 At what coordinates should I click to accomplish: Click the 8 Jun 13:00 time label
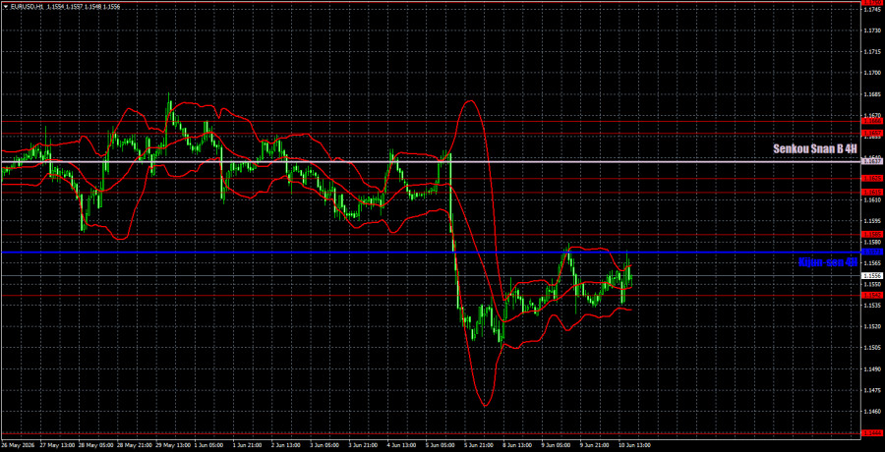[x=517, y=445]
